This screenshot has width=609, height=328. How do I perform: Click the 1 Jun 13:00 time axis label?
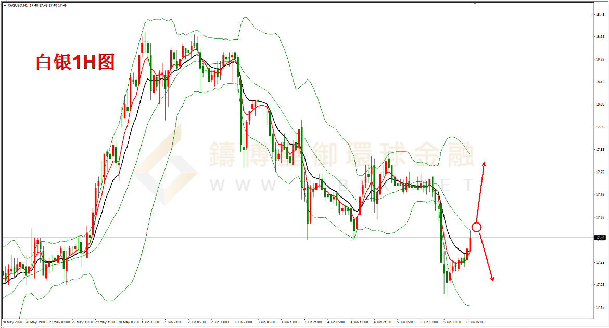click(151, 322)
